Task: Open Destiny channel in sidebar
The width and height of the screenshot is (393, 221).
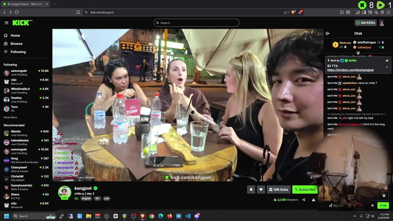Action: pos(26,99)
